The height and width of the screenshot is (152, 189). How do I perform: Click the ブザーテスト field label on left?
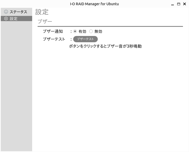pyautogui.click(x=54, y=39)
